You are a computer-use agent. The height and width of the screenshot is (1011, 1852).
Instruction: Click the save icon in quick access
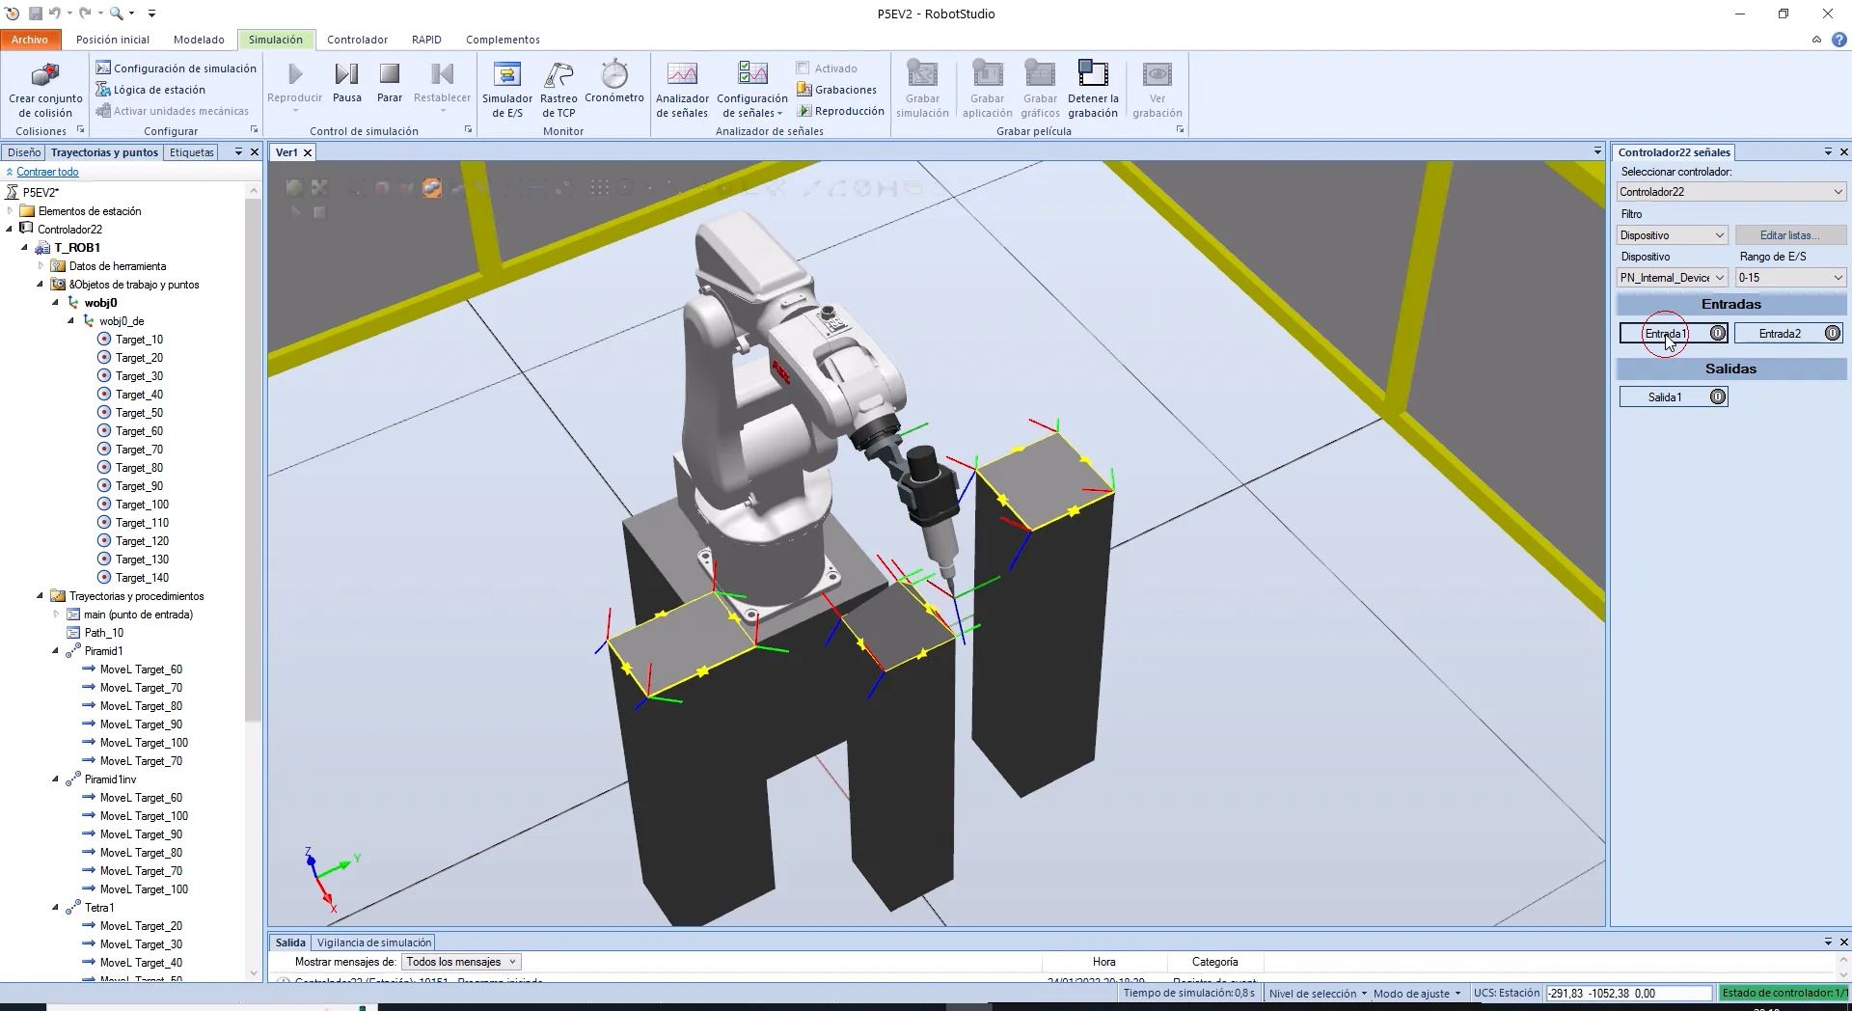pyautogui.click(x=35, y=14)
